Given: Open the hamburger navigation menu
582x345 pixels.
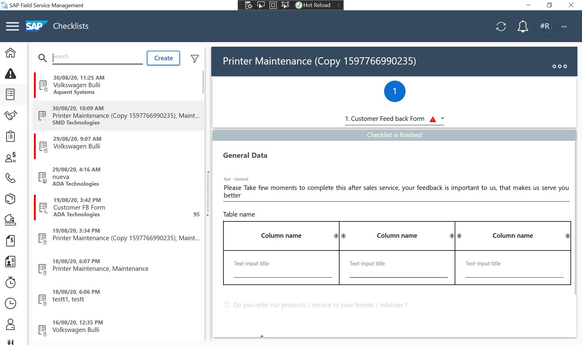Looking at the screenshot, I should point(12,26).
